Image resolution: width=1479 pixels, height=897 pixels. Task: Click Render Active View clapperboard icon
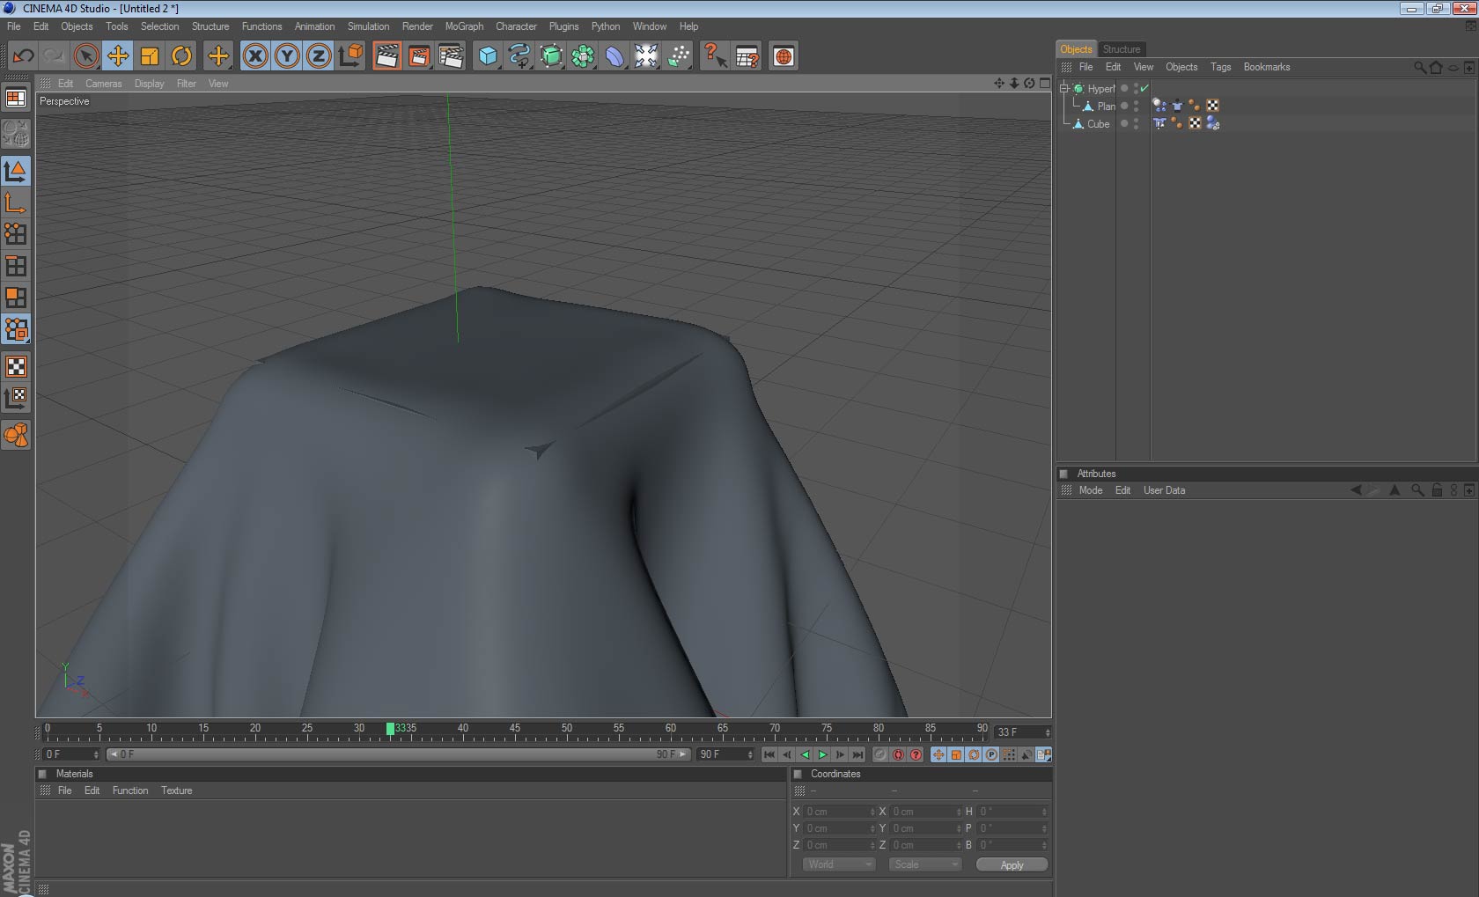[x=386, y=56]
